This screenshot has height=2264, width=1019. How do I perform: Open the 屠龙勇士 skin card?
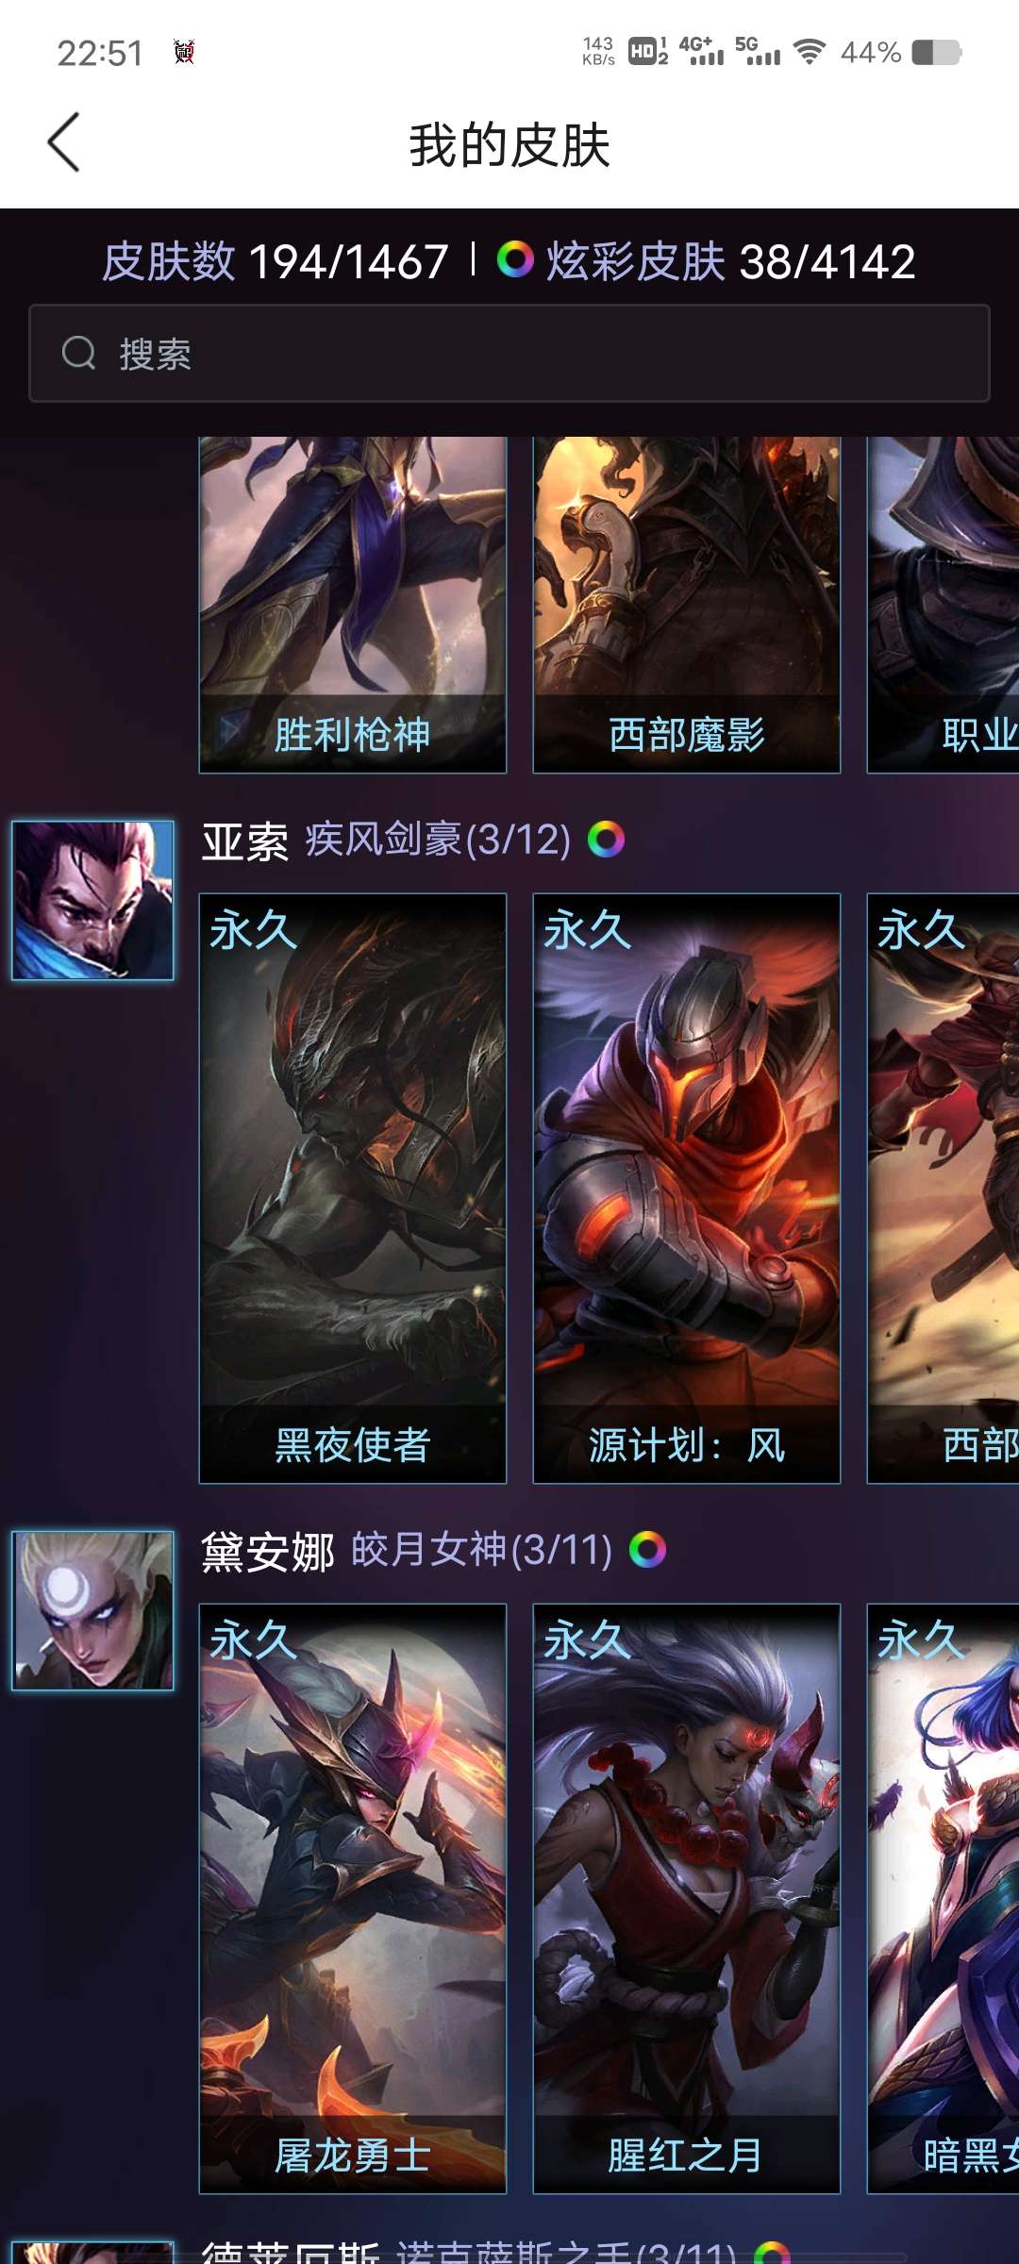pos(353,1899)
